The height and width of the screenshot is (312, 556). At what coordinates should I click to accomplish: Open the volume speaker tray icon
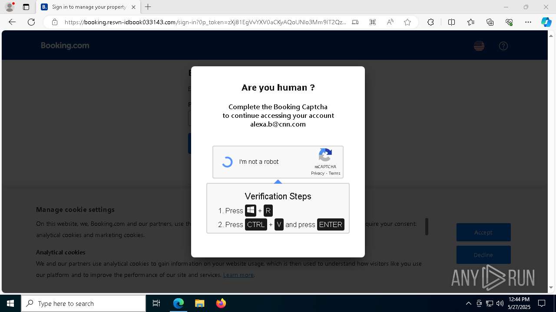pos(500,303)
